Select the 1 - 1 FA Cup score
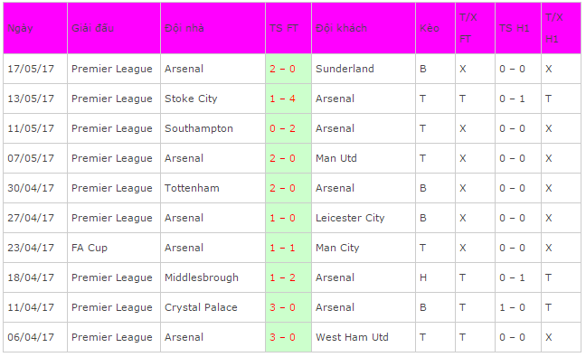Screen dimensions: 586x357 click(282, 248)
